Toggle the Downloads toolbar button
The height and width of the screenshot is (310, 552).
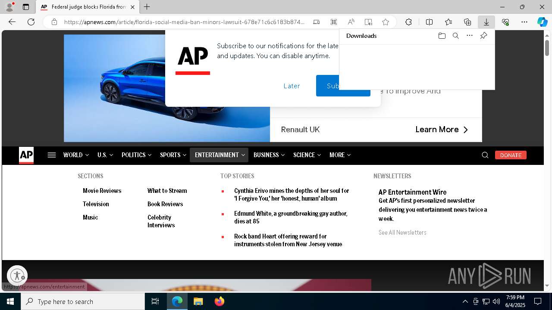pyautogui.click(x=486, y=22)
